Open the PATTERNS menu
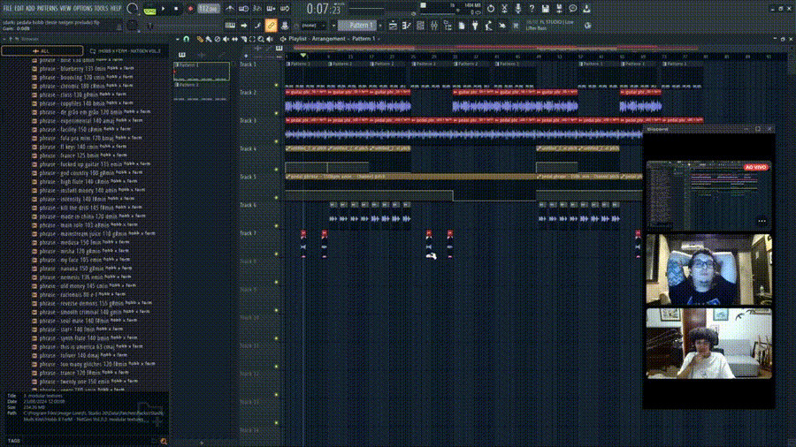Viewport: 796px width, 447px height. [48, 7]
